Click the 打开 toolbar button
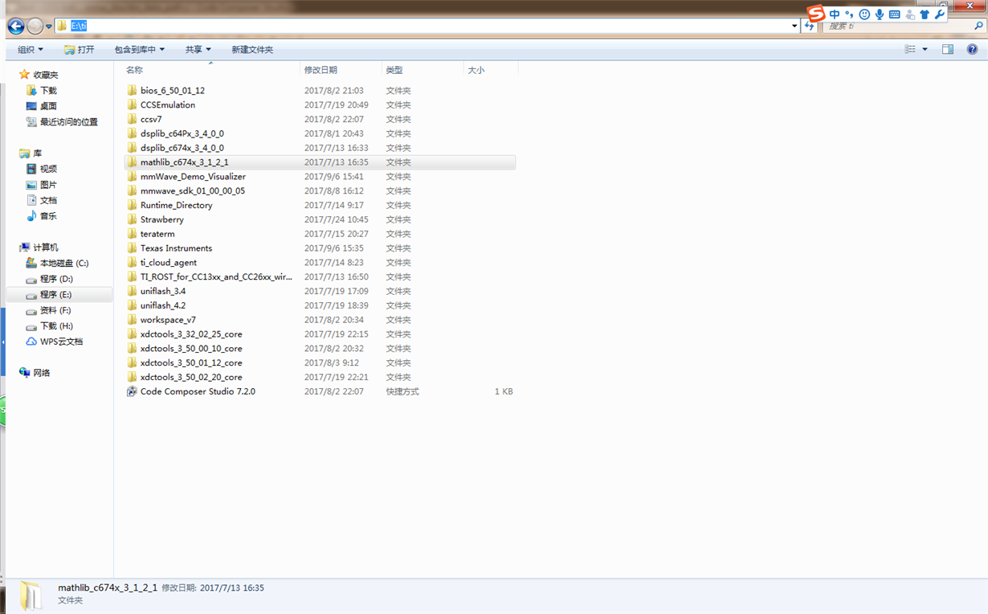Viewport: 988px width, 614px height. [80, 50]
